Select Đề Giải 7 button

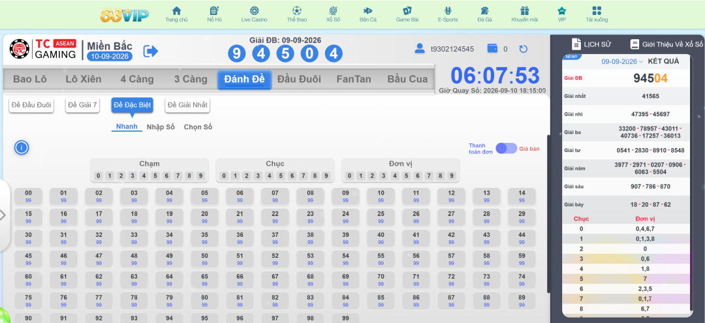pyautogui.click(x=82, y=105)
